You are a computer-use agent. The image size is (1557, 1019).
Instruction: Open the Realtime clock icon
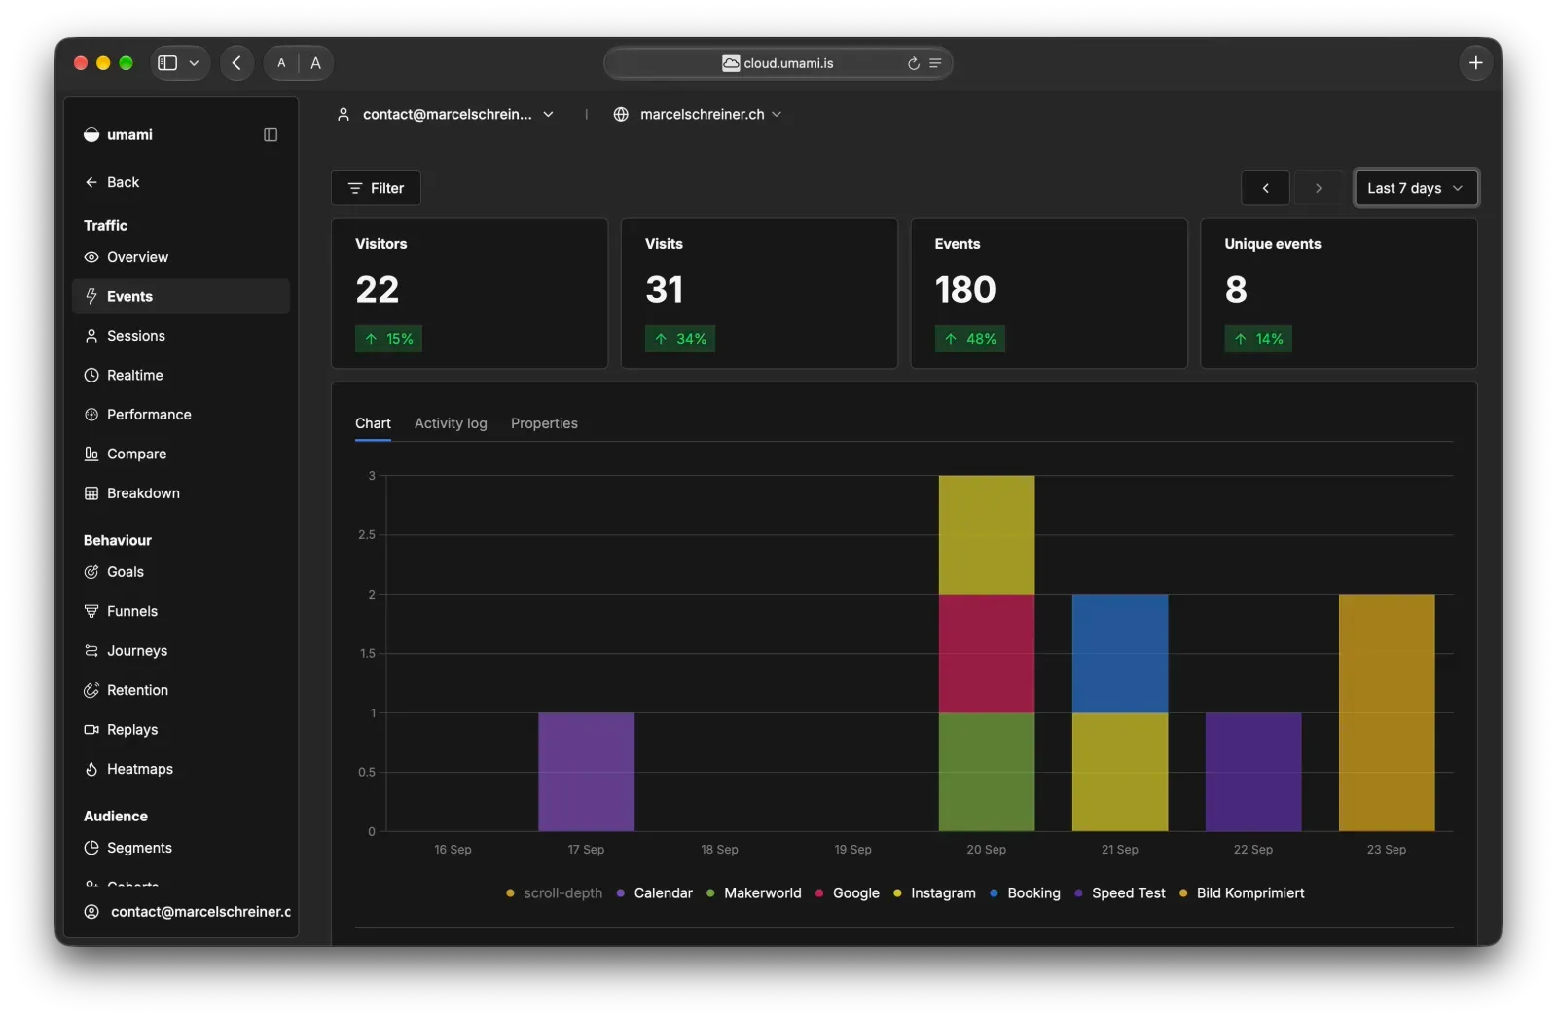click(91, 375)
